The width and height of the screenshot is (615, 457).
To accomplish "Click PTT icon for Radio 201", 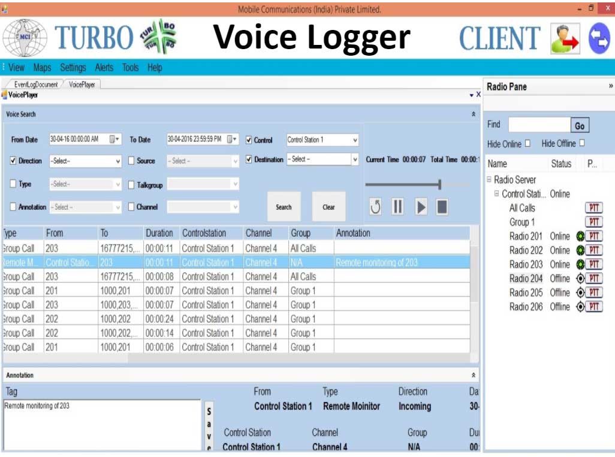I will [x=594, y=236].
